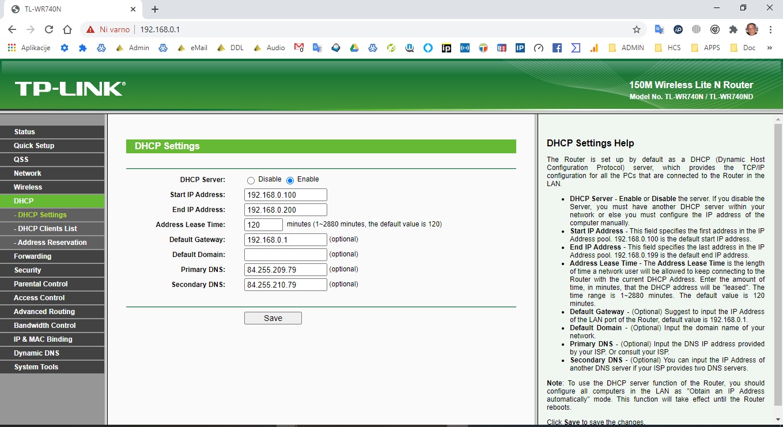The height and width of the screenshot is (427, 783).
Task: Open the black-yellow ip bookmark icon
Action: click(x=447, y=48)
